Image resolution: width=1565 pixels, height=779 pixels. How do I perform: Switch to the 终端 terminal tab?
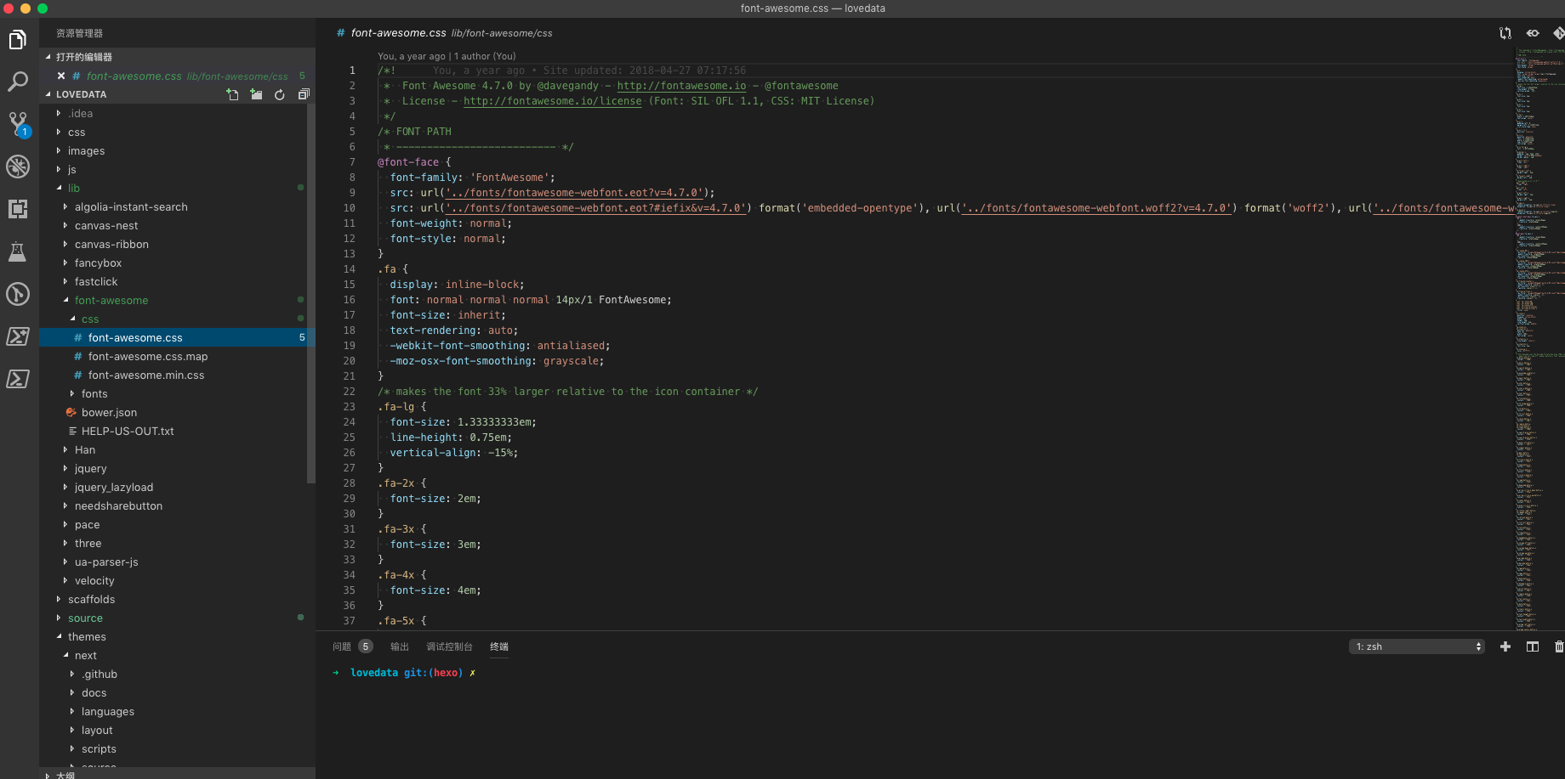click(x=499, y=646)
